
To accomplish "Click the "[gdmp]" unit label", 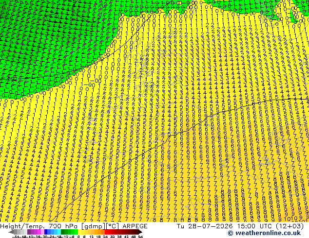I will (94, 226).
